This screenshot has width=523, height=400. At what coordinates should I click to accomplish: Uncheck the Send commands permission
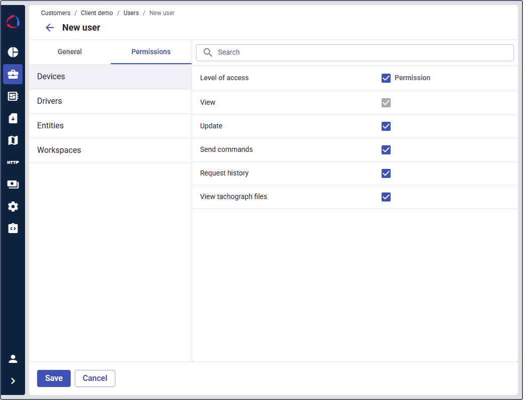386,150
